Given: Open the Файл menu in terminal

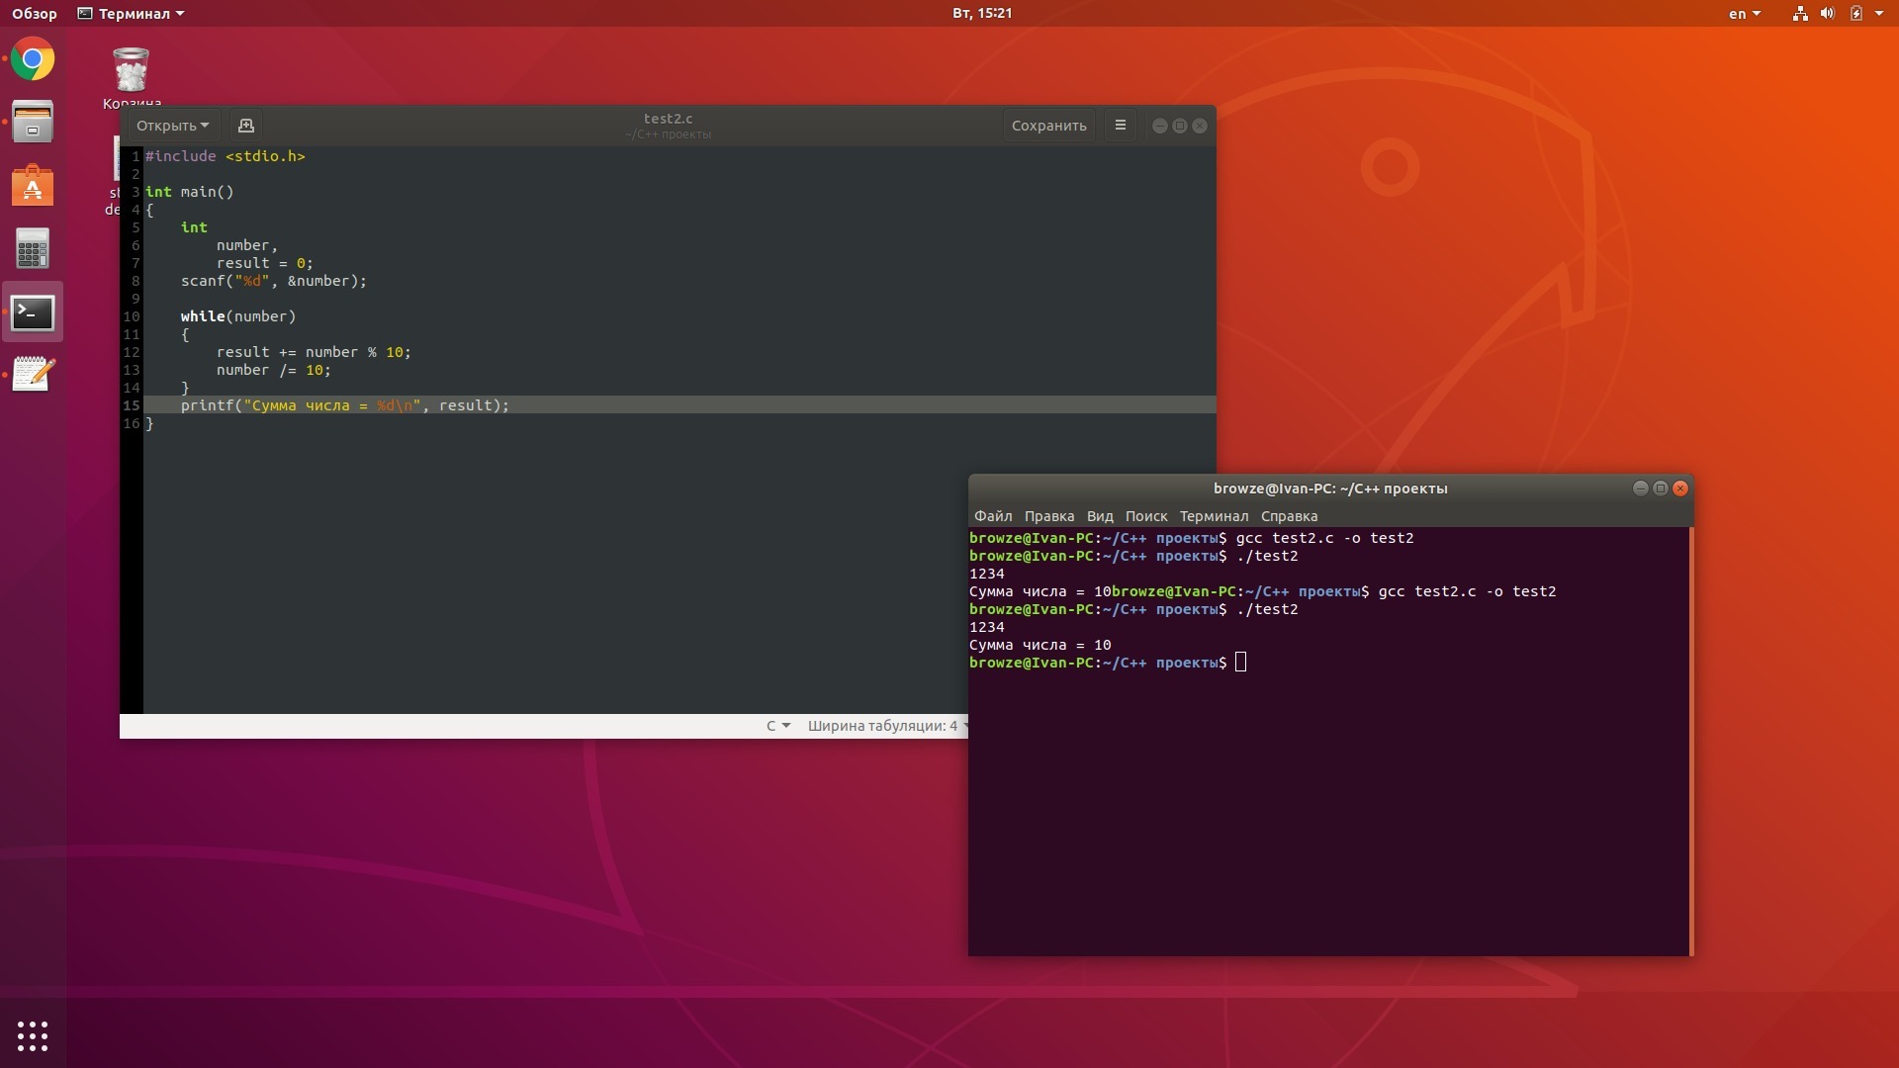Looking at the screenshot, I should [x=992, y=516].
